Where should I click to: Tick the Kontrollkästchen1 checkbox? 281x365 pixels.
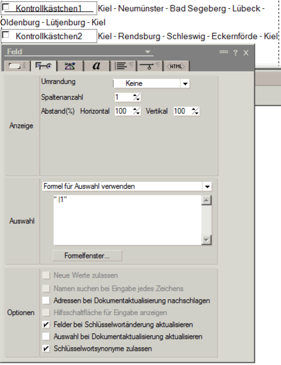[5, 7]
